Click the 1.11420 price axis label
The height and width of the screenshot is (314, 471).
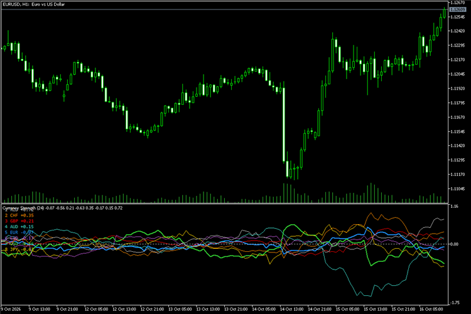457,146
